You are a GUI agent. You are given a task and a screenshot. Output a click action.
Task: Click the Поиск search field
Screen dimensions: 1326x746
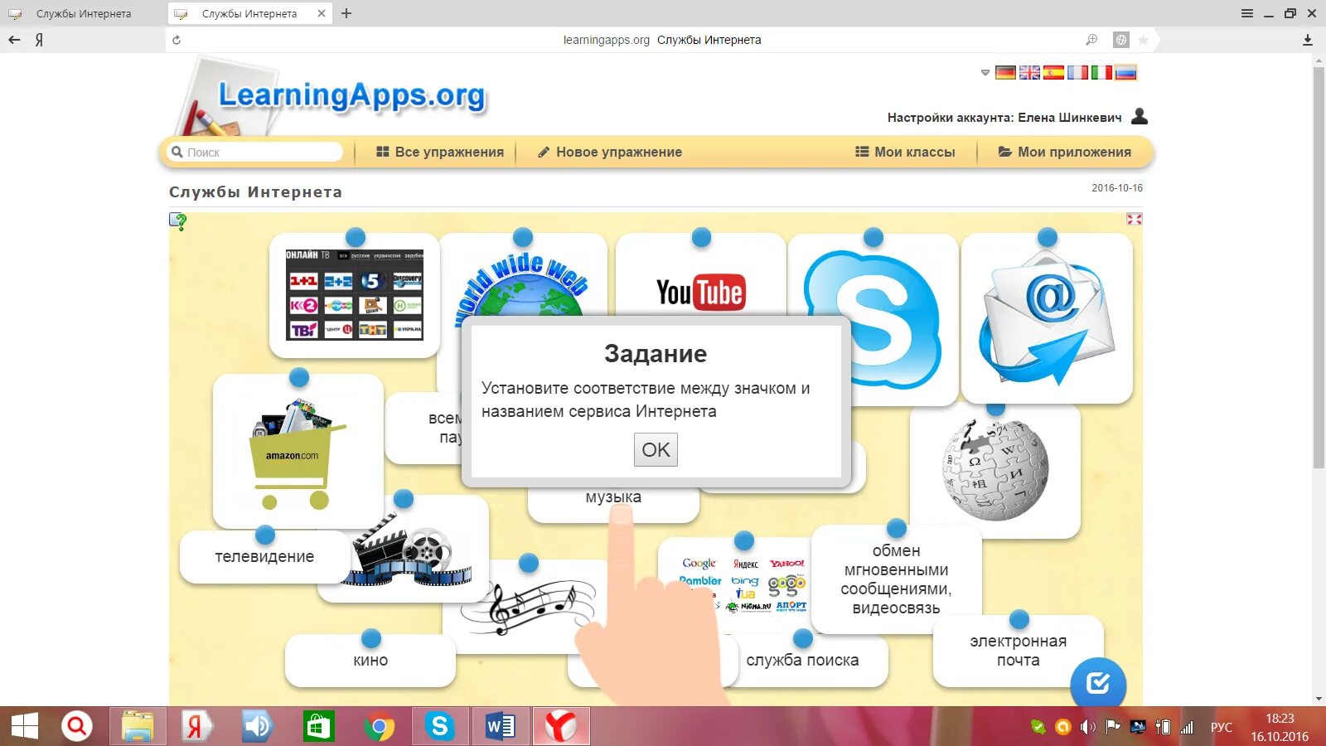[255, 153]
